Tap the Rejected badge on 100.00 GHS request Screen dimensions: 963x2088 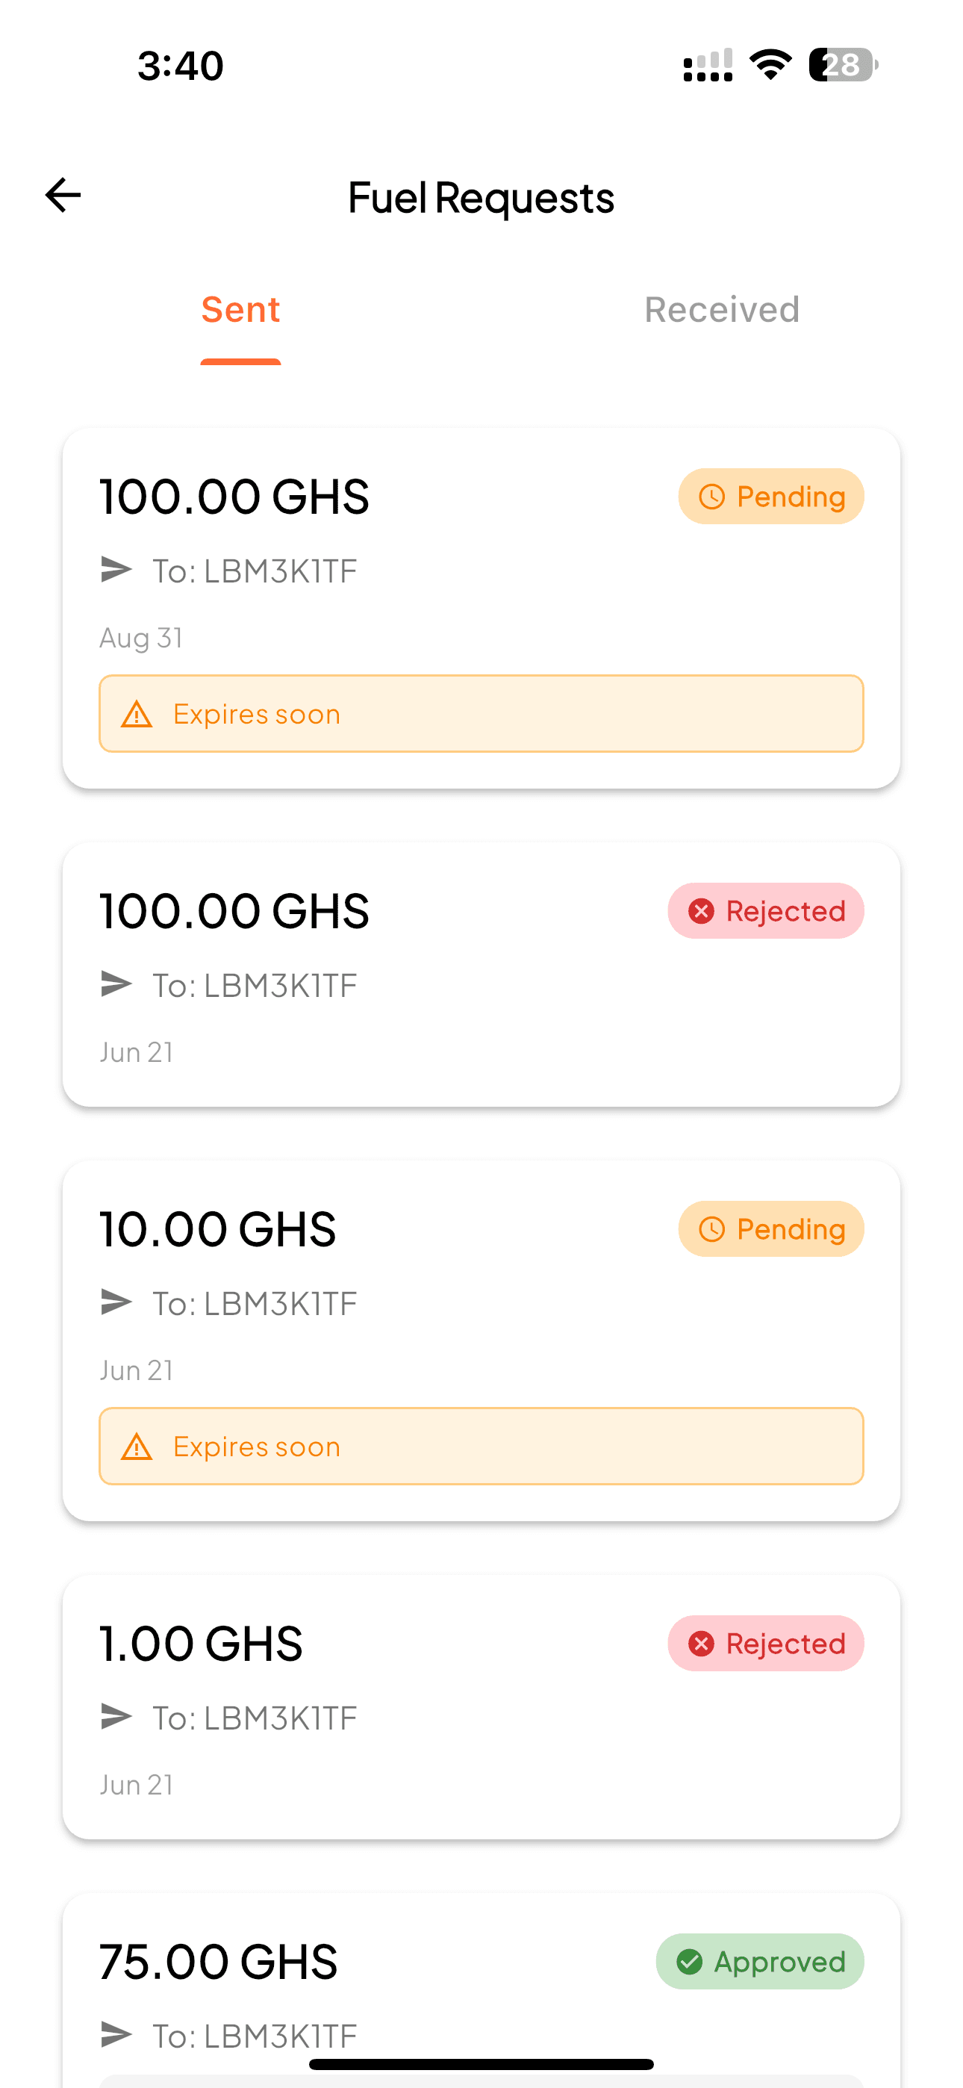765,911
